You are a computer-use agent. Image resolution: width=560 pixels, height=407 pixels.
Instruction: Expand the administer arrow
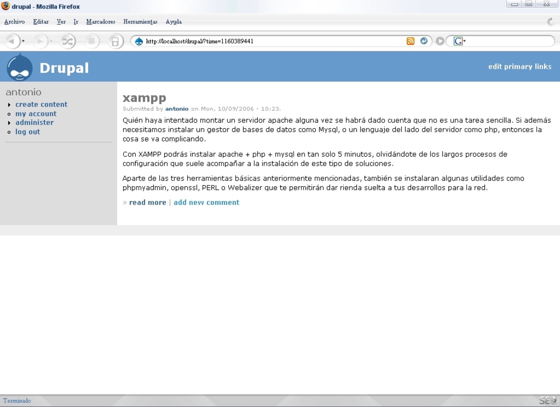[9, 123]
